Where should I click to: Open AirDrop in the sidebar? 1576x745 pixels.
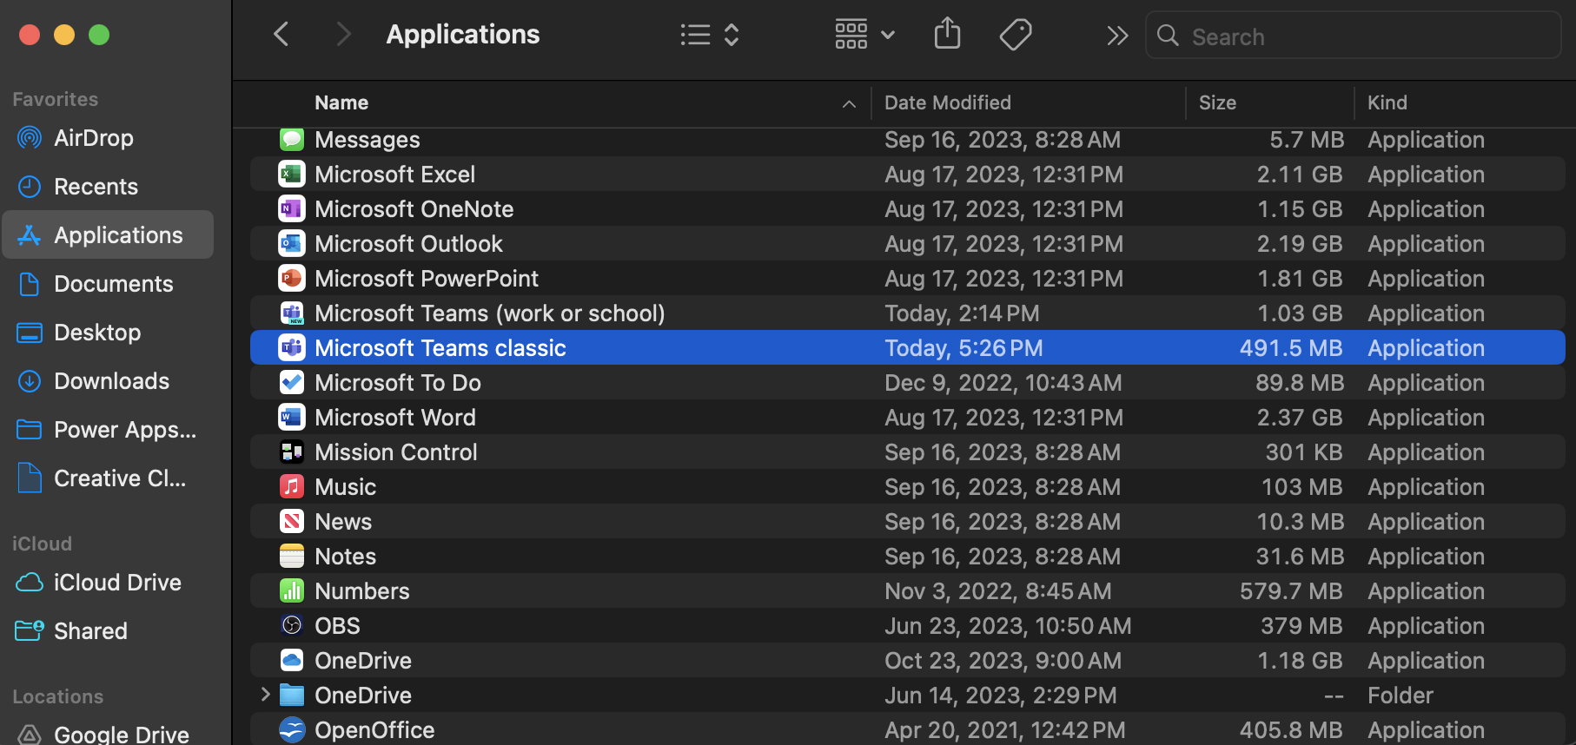tap(108, 138)
